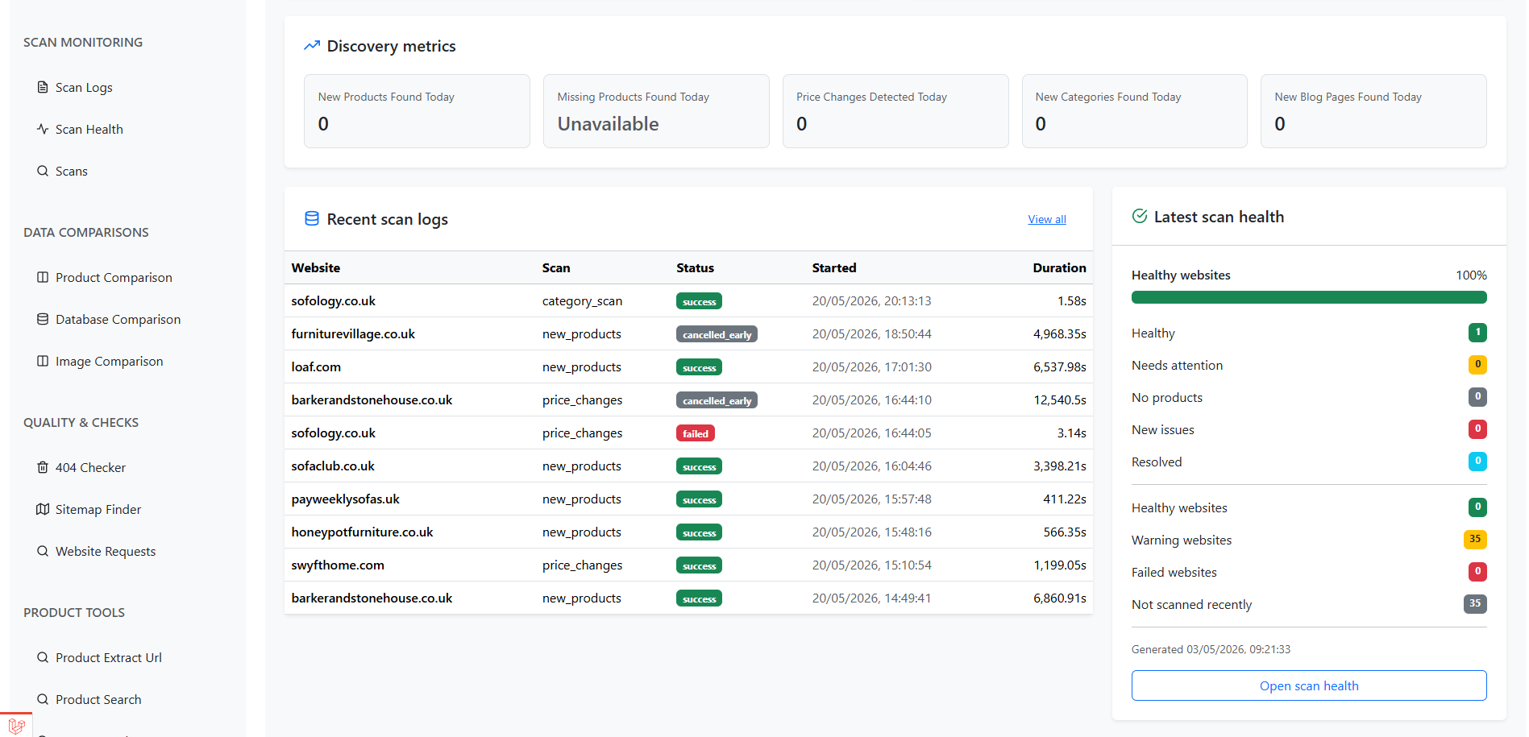Click the Generated 03/05/2026 timestamp text
This screenshot has width=1529, height=737.
[1211, 649]
